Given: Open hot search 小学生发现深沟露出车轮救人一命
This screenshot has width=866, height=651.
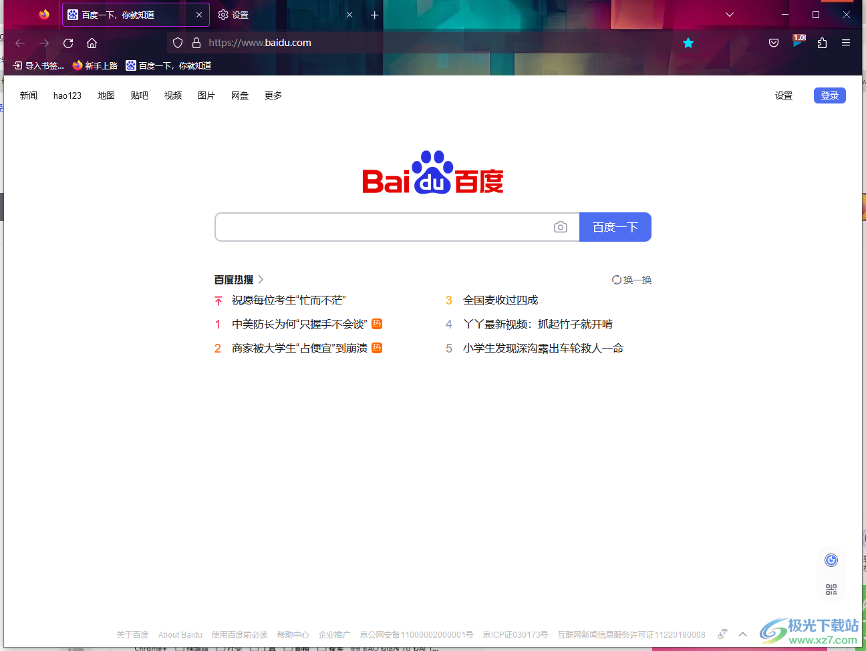Looking at the screenshot, I should 543,349.
